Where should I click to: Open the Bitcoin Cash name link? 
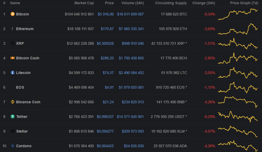pyautogui.click(x=28, y=58)
